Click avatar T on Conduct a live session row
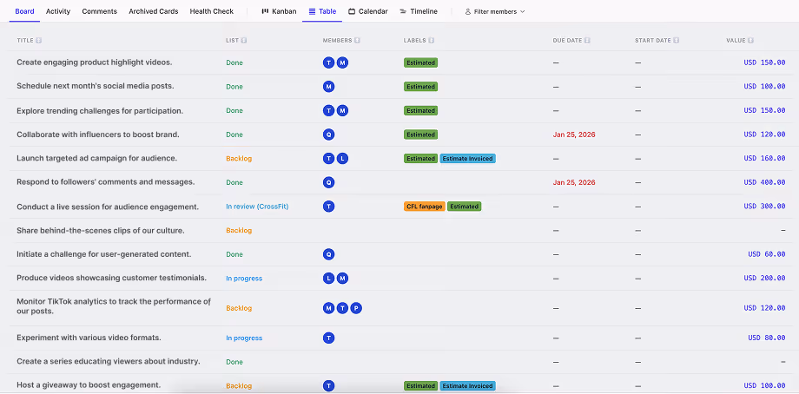Image resolution: width=799 pixels, height=394 pixels. (x=328, y=207)
